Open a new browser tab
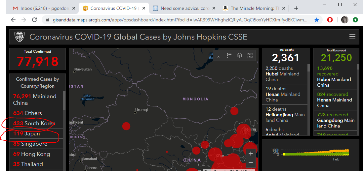 tap(296, 8)
